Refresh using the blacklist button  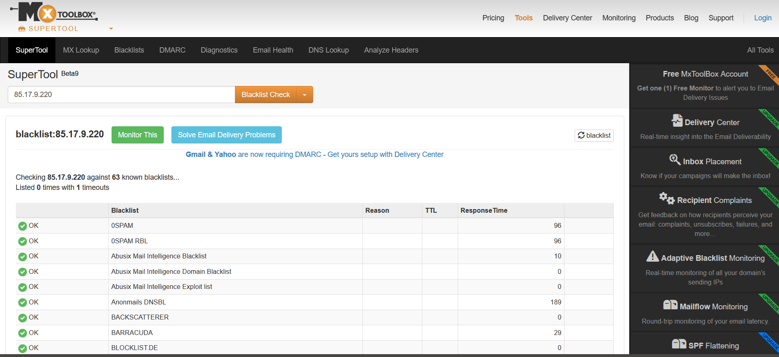click(x=594, y=135)
